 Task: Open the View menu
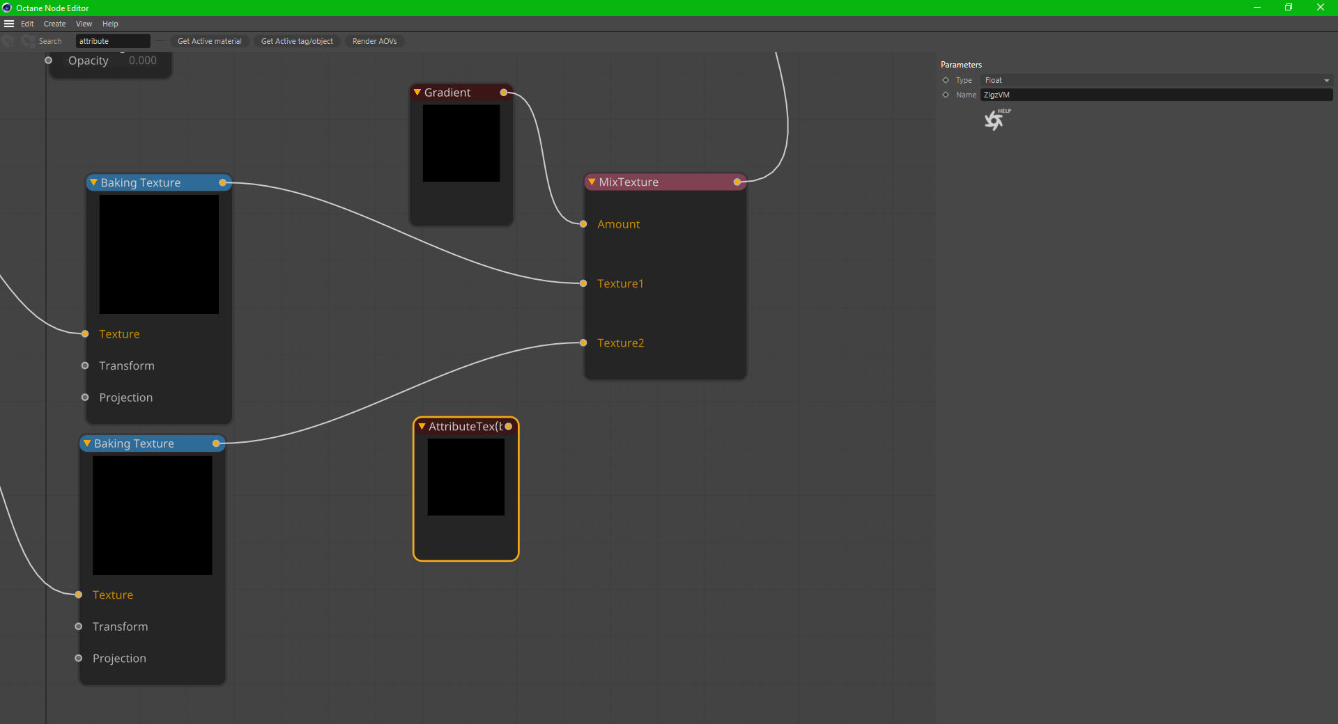click(x=84, y=24)
